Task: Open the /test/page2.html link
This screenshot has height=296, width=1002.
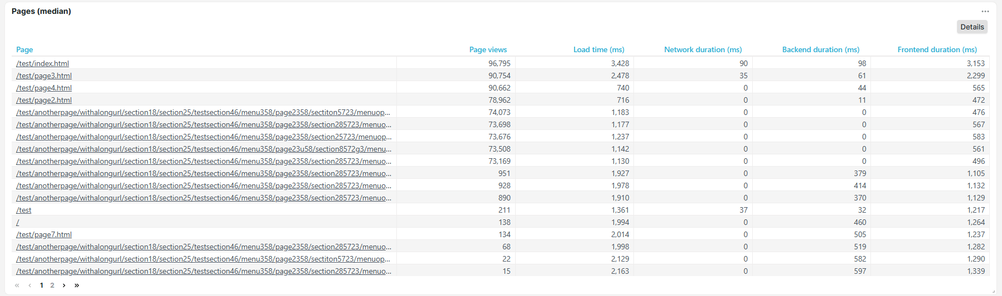Action: (x=44, y=100)
